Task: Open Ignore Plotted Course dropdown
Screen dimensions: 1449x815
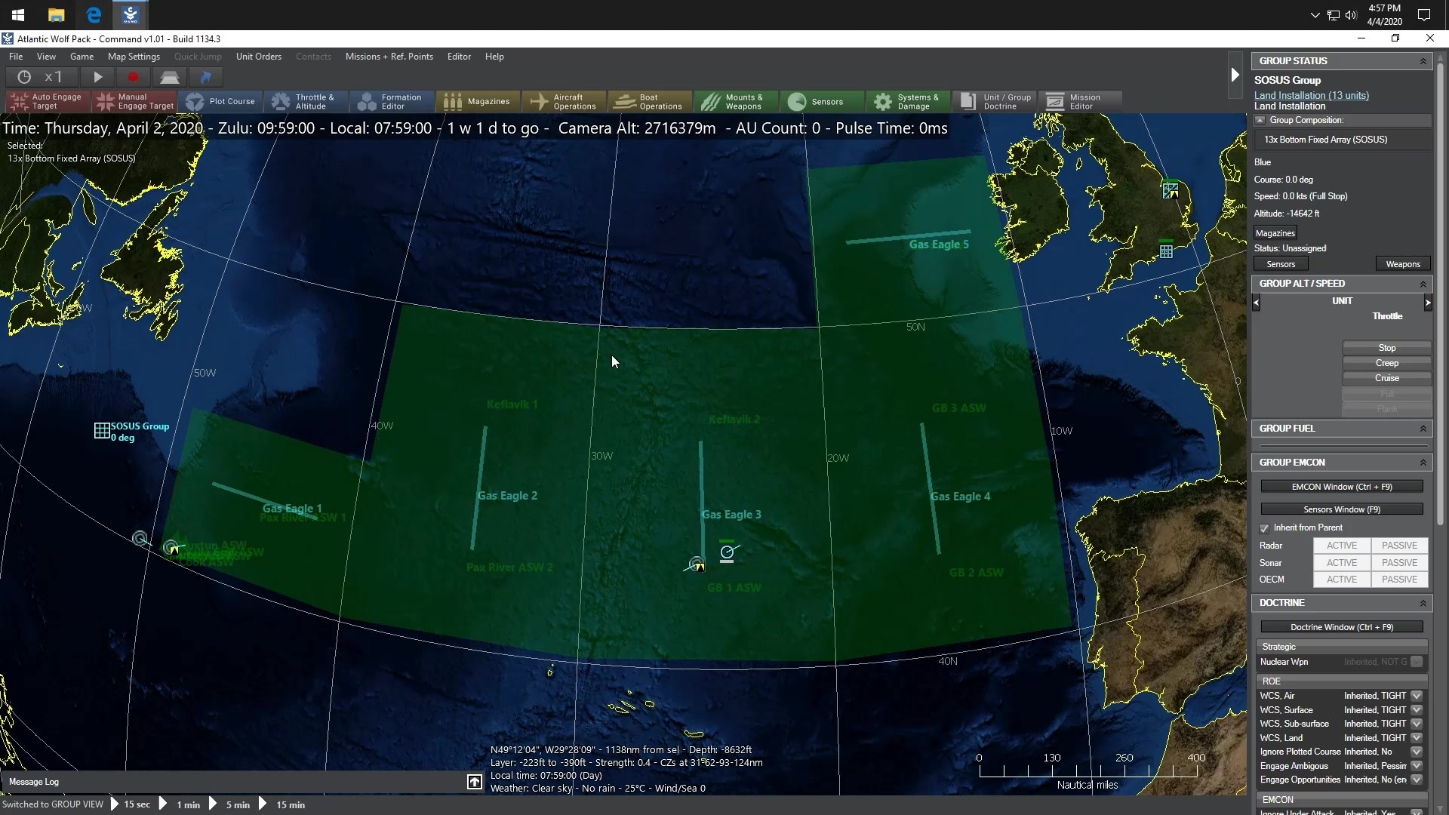Action: [1417, 752]
